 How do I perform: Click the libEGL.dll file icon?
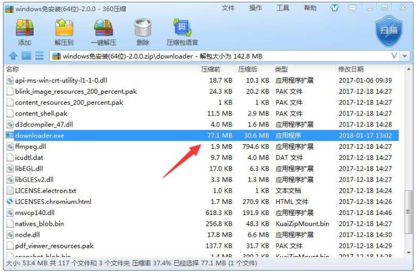click(x=10, y=168)
